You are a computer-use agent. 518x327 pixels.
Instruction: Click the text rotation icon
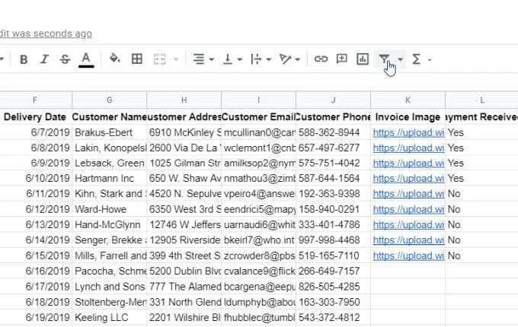click(x=285, y=59)
